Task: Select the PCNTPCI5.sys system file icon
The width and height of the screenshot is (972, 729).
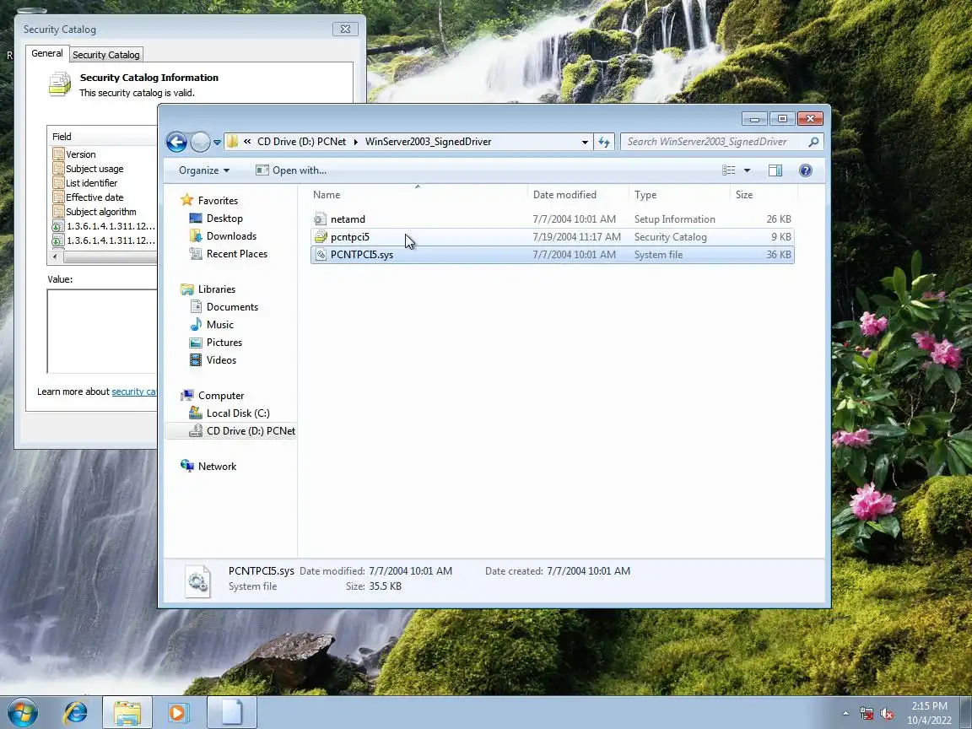Action: click(x=321, y=255)
